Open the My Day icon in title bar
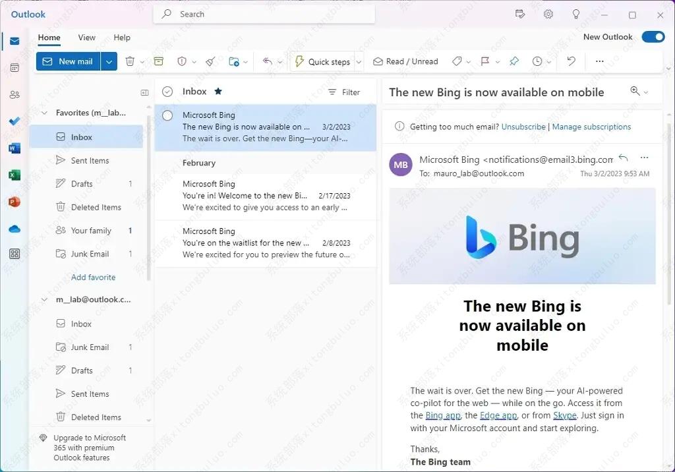Image resolution: width=675 pixels, height=472 pixels. (520, 15)
